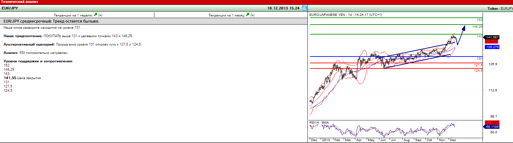Select 131 in the levels list

tap(6, 82)
